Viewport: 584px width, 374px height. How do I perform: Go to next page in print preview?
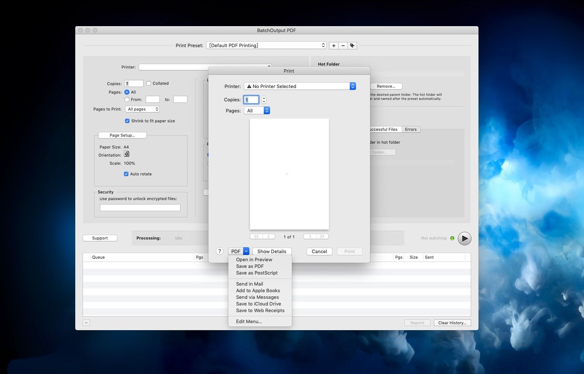tap(310, 237)
